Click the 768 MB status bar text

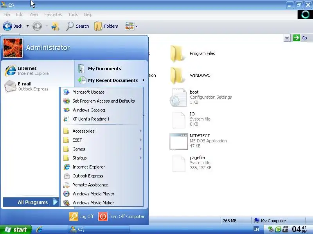point(230,221)
